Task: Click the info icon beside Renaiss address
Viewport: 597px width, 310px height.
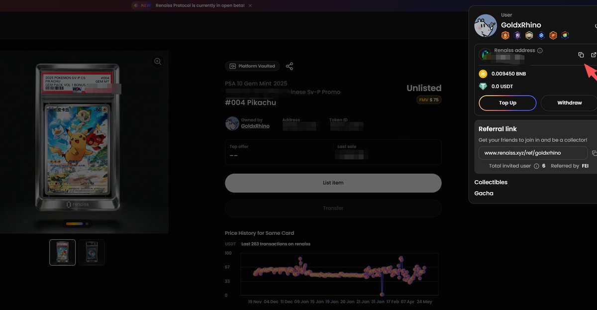Action: point(540,50)
